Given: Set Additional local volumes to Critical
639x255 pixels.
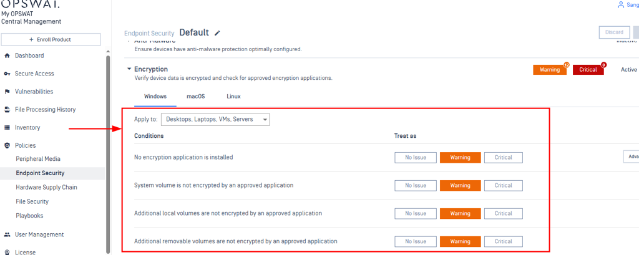Looking at the screenshot, I should pyautogui.click(x=504, y=213).
